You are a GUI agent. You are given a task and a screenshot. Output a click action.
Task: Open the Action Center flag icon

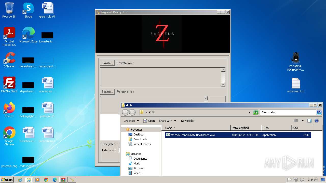(289, 180)
